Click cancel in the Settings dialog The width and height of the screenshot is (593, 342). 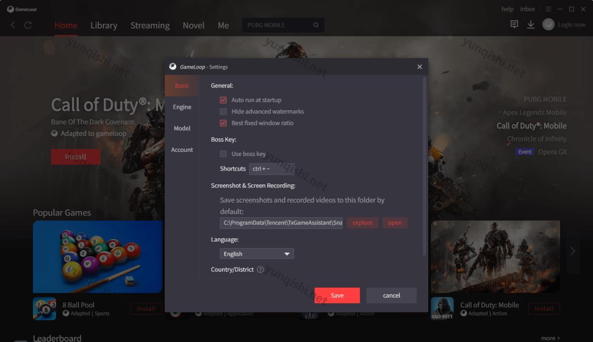point(392,295)
